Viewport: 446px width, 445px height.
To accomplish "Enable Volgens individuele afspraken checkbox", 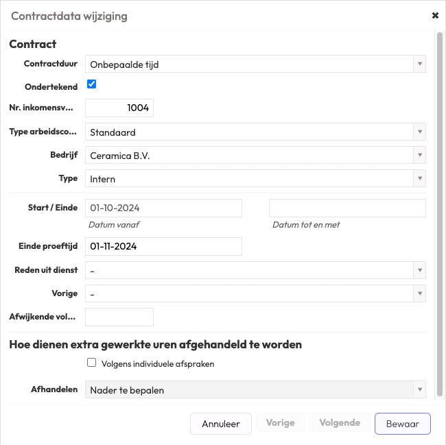I will pos(91,363).
